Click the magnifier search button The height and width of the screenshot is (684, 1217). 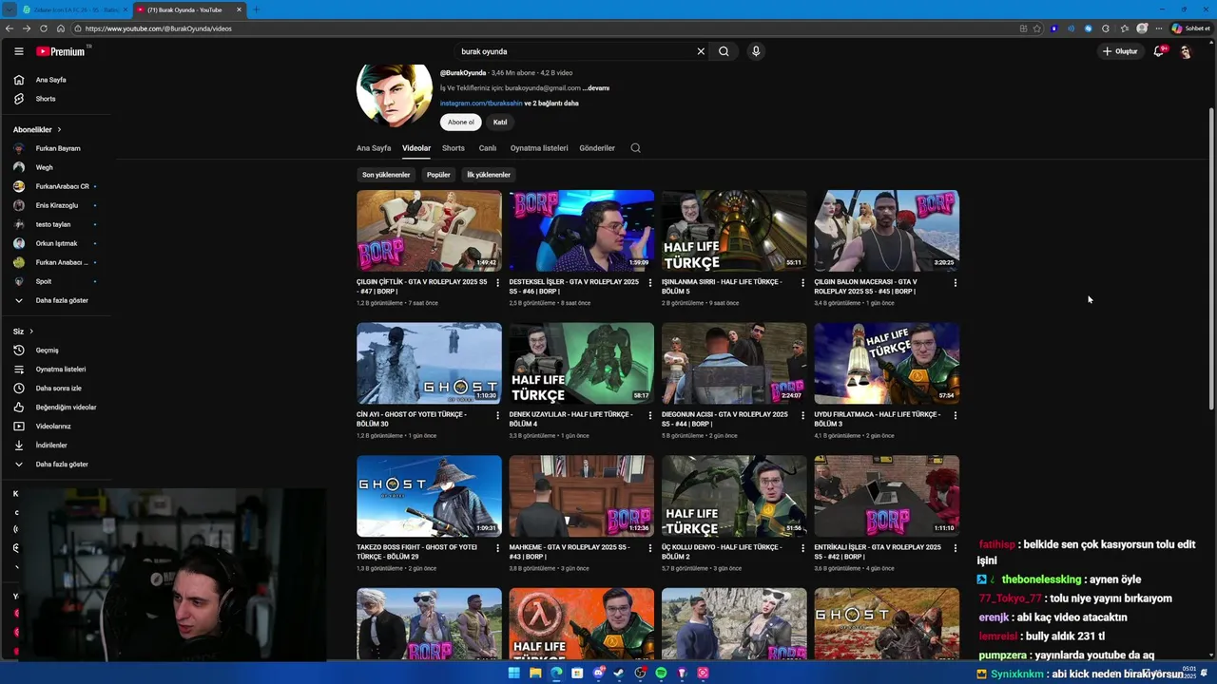[724, 51]
